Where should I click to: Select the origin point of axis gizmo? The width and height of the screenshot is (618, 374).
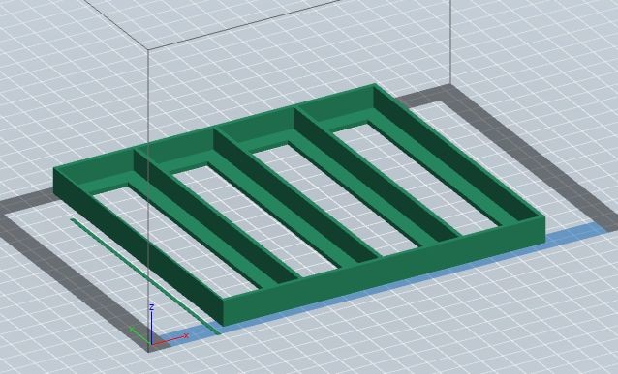pos(152,343)
